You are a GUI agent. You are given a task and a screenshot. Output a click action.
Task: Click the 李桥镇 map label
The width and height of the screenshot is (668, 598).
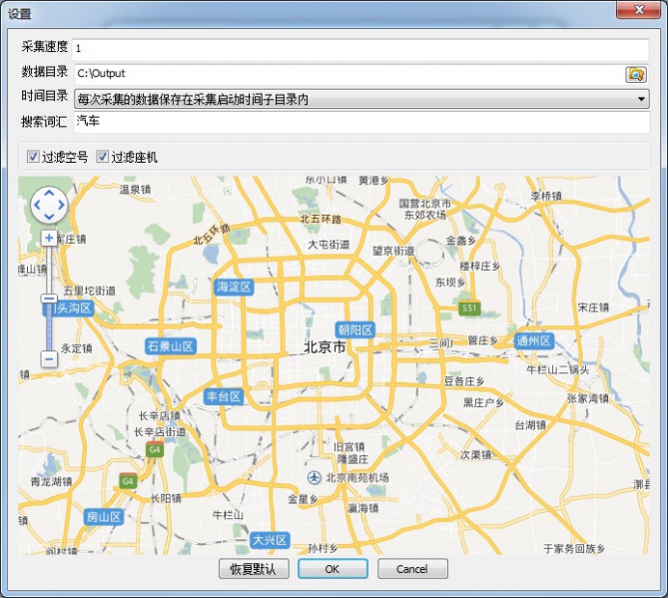(546, 197)
